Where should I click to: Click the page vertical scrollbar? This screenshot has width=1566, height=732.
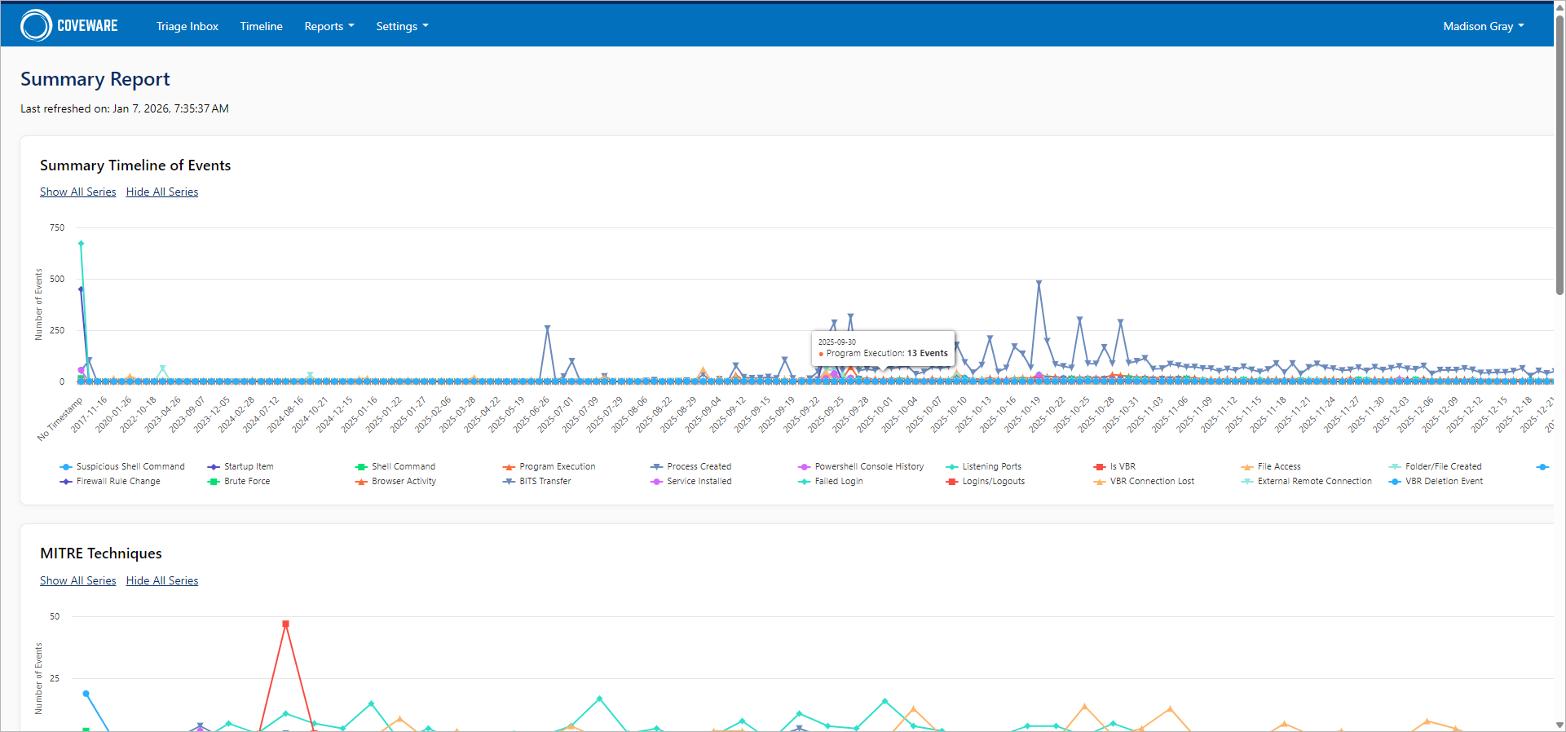pos(1559,155)
